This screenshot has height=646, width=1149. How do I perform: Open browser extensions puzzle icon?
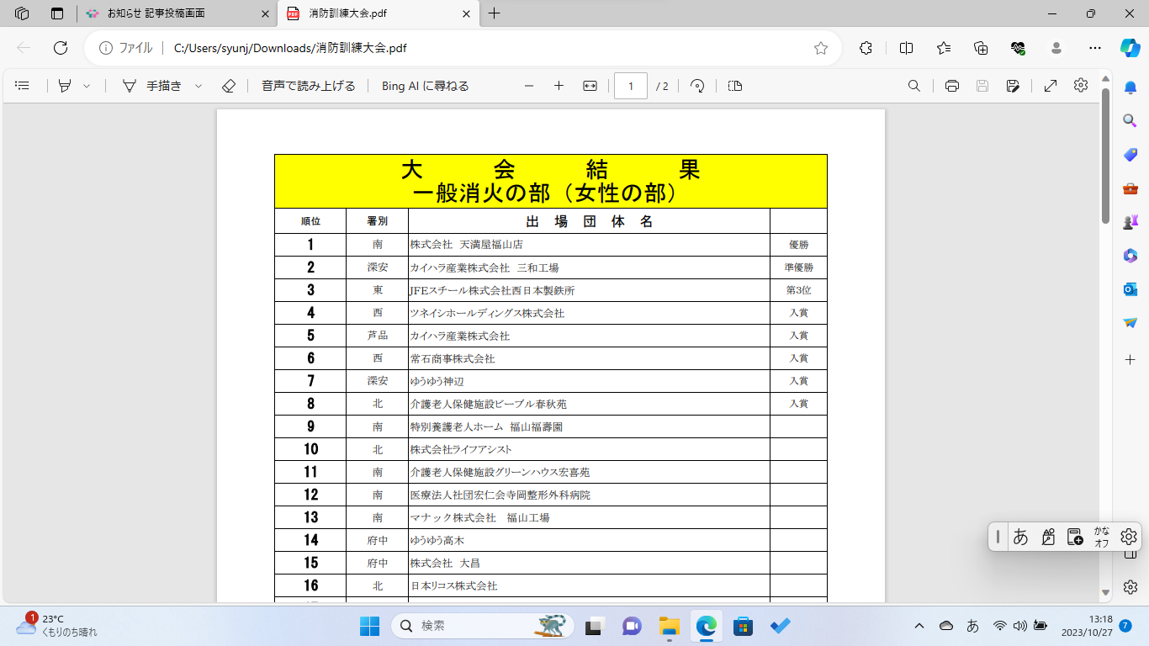coord(866,48)
